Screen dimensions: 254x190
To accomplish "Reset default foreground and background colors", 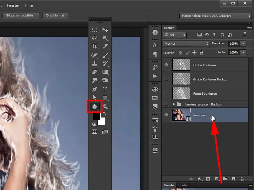I will 94,124.
